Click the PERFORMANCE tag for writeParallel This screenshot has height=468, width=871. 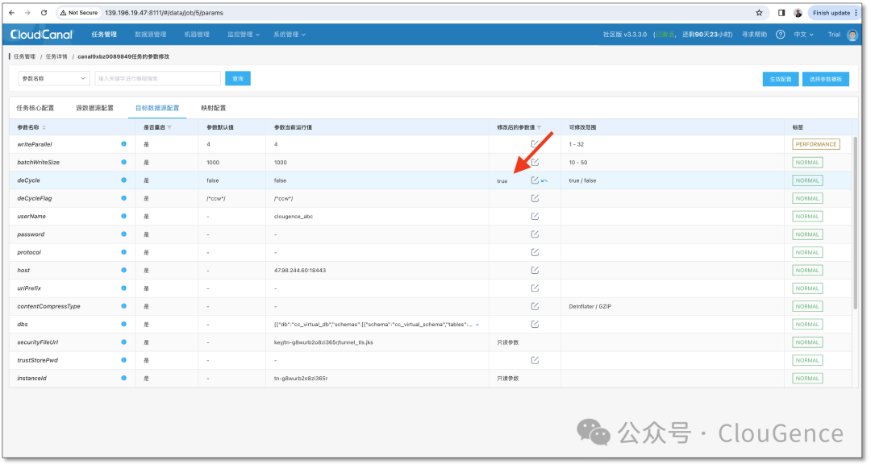pos(815,144)
